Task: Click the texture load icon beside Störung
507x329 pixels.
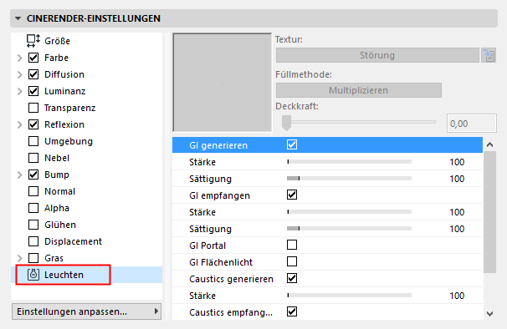Action: (489, 55)
